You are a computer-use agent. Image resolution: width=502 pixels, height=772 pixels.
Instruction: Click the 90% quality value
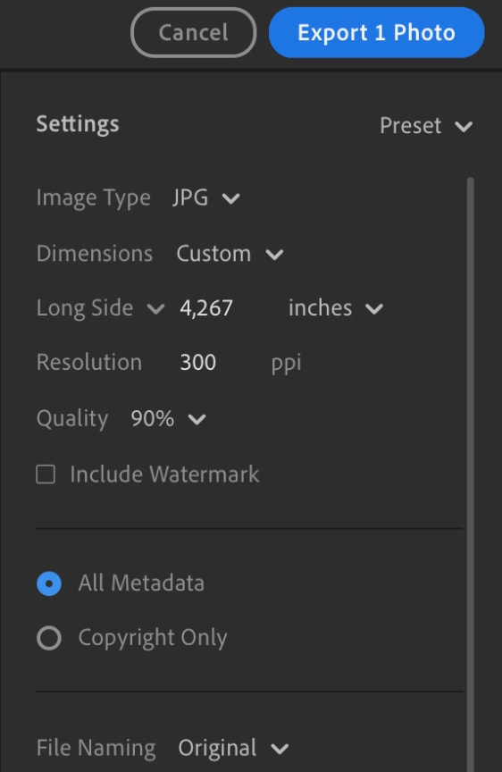point(152,418)
